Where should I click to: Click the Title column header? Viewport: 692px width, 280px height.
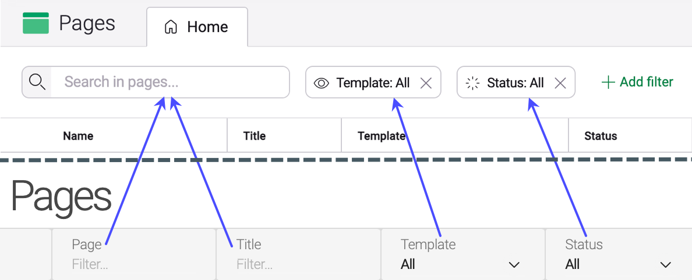[x=255, y=136]
